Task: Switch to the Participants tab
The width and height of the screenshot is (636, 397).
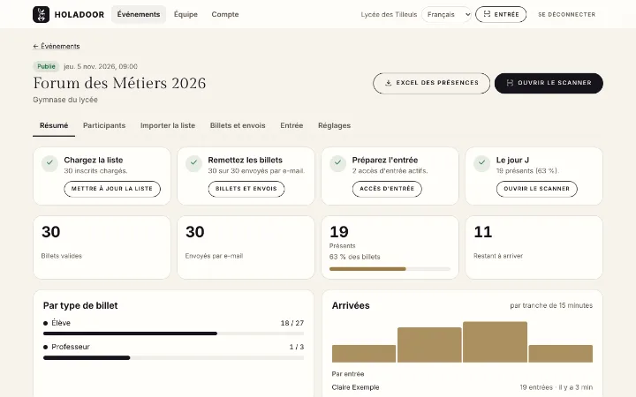Action: pos(104,126)
